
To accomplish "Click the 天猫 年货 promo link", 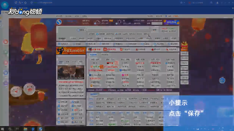I will tap(95, 49).
